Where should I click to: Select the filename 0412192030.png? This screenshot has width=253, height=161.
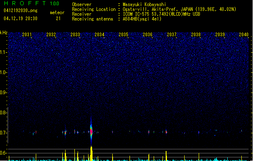pyautogui.click(x=21, y=10)
